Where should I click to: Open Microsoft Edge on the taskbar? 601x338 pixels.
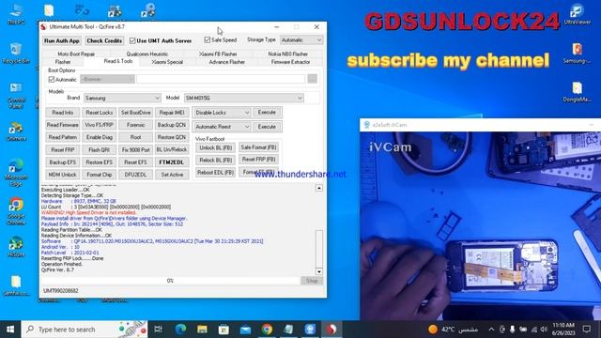click(180, 330)
